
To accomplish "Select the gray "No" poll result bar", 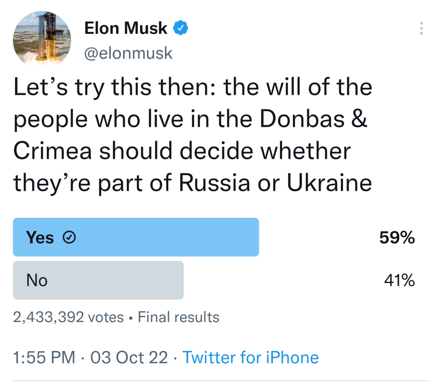I will (x=98, y=280).
